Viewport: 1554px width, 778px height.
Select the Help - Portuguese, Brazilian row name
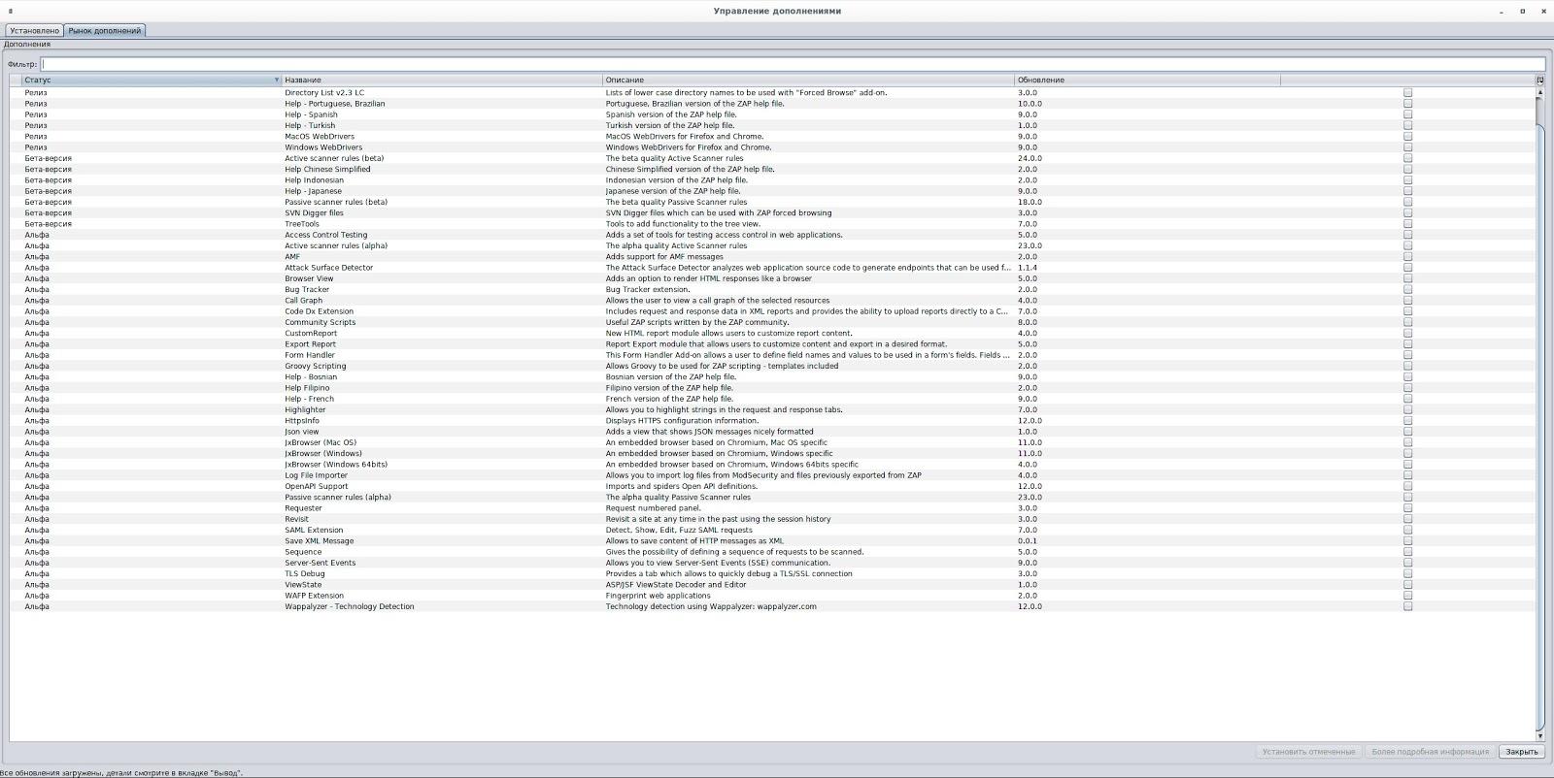[334, 104]
